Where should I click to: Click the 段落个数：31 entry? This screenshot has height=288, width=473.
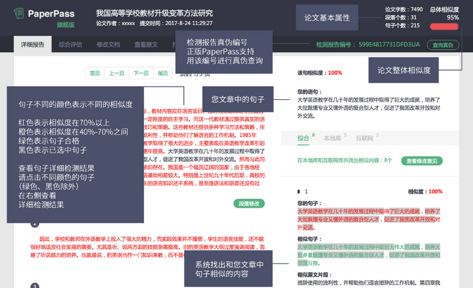click(x=401, y=17)
